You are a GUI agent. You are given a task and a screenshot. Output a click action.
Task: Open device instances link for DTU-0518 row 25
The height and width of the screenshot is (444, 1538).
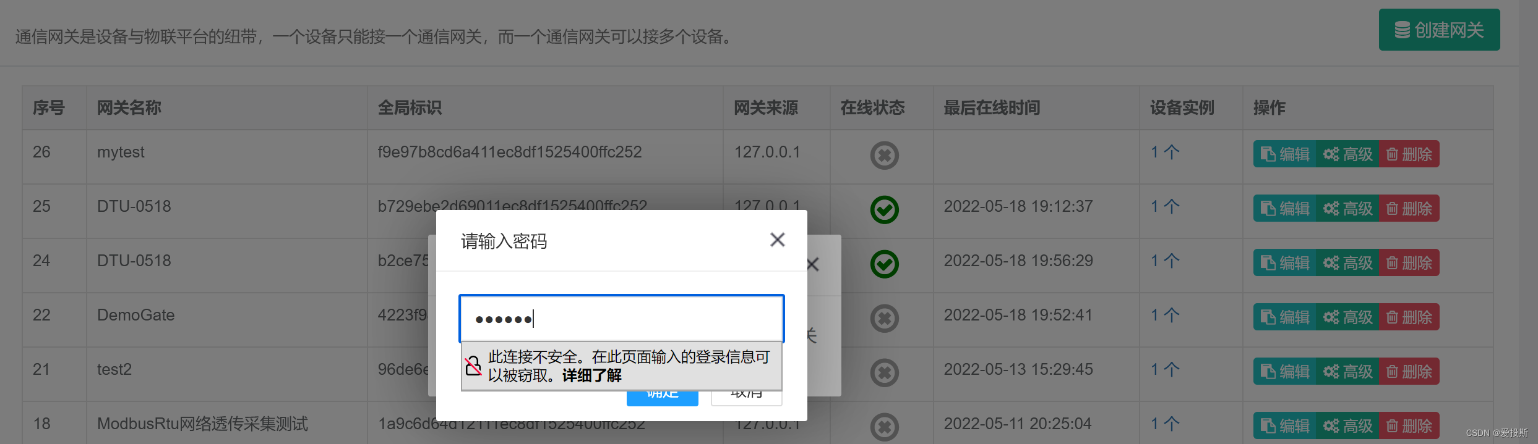click(1165, 206)
